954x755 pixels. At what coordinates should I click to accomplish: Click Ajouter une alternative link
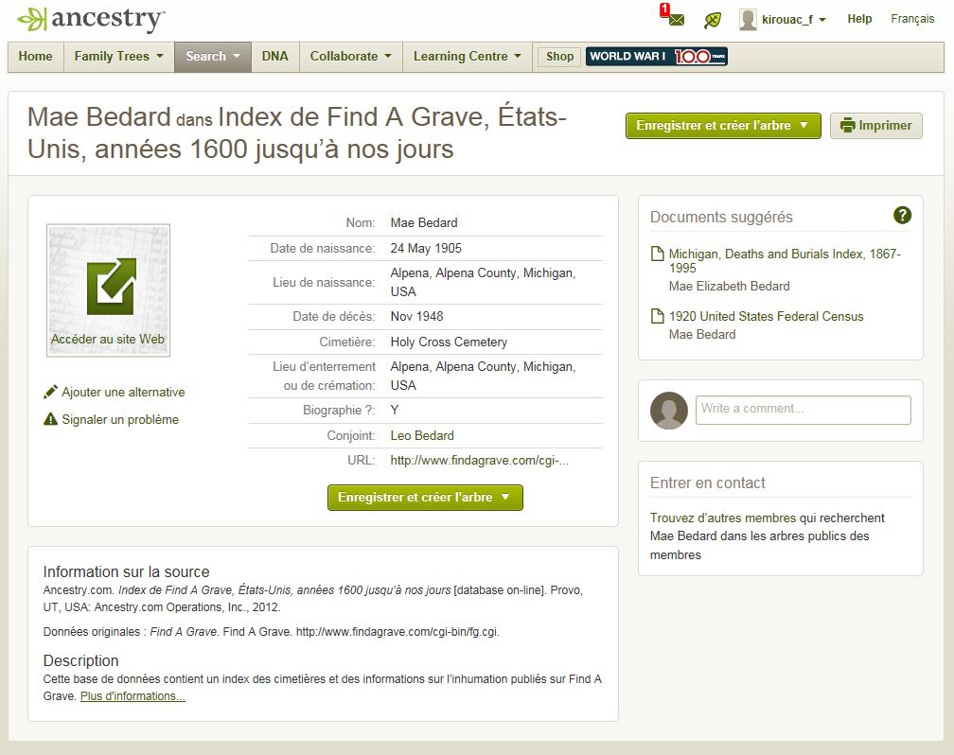click(123, 392)
